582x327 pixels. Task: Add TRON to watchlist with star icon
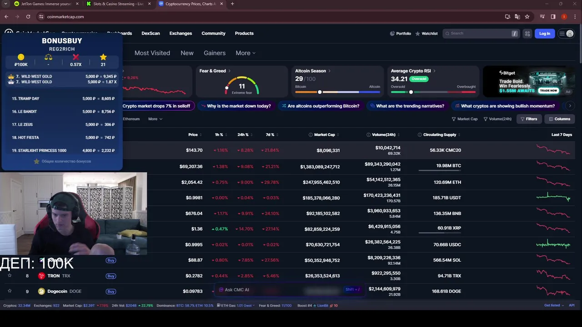[x=10, y=276]
